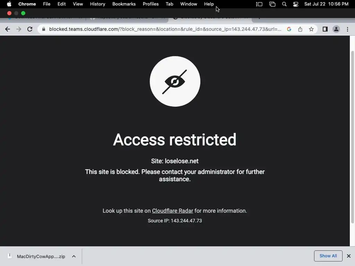Open Chrome's three-dot menu

click(x=347, y=29)
